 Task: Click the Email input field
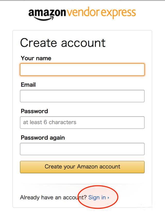click(82, 96)
